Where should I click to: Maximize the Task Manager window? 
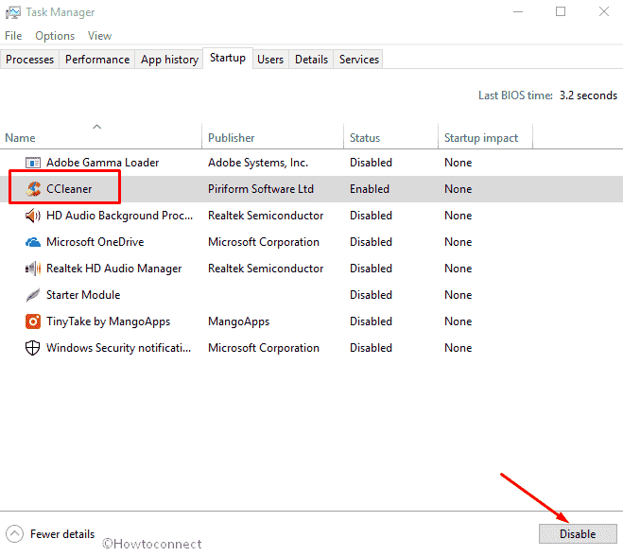coord(561,12)
